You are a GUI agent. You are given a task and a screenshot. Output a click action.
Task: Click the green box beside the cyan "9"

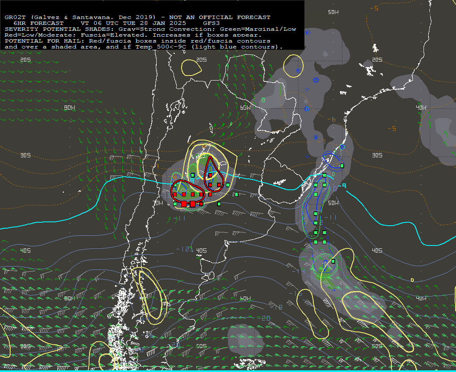193,175
